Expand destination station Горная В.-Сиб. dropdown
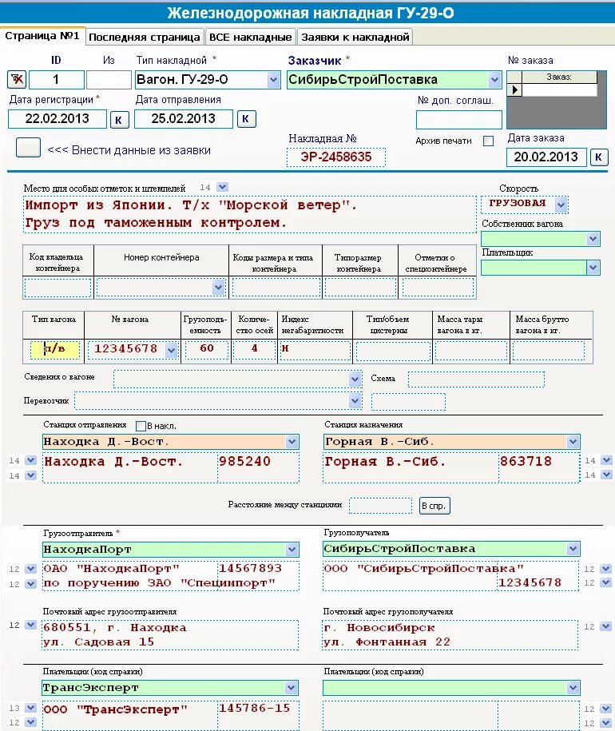Image resolution: width=615 pixels, height=731 pixels. coord(573,442)
